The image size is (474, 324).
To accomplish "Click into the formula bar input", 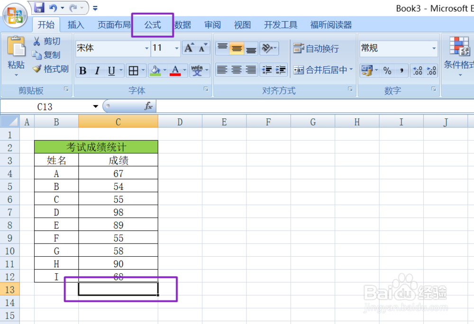I will coord(315,106).
